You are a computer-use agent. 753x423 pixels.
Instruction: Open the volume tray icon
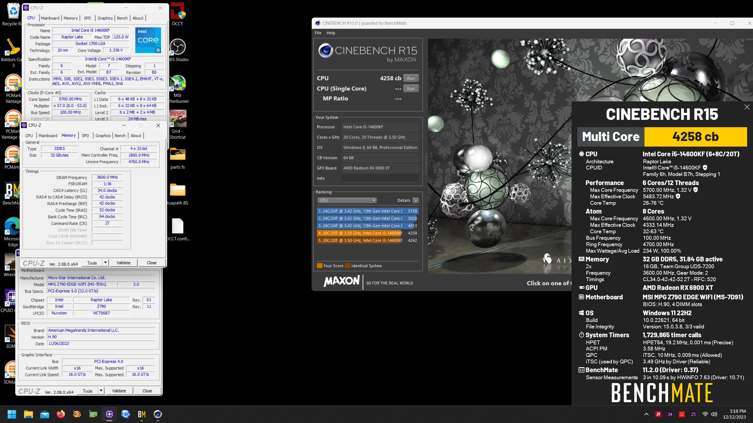coord(714,414)
